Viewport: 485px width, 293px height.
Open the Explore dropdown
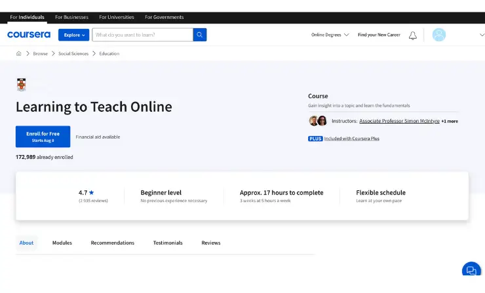[74, 35]
